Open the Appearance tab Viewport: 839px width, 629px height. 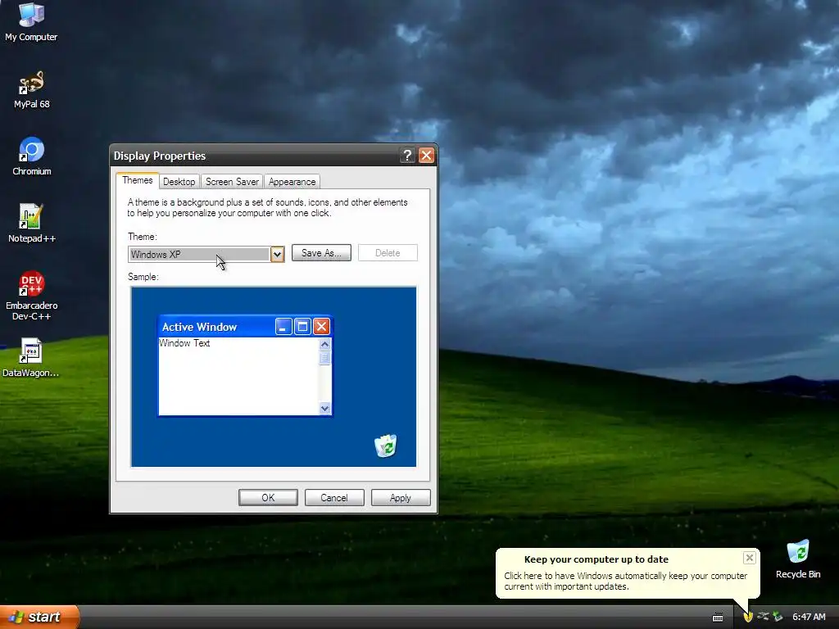293,182
